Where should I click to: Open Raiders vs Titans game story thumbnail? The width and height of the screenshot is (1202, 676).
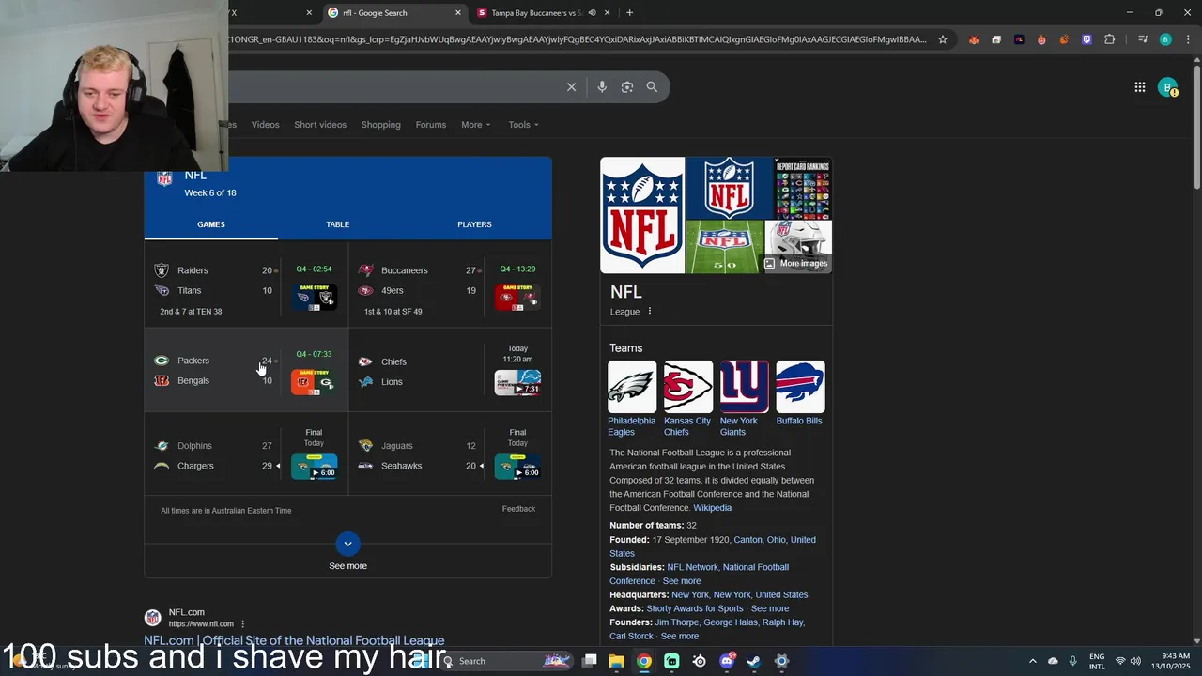(x=314, y=298)
